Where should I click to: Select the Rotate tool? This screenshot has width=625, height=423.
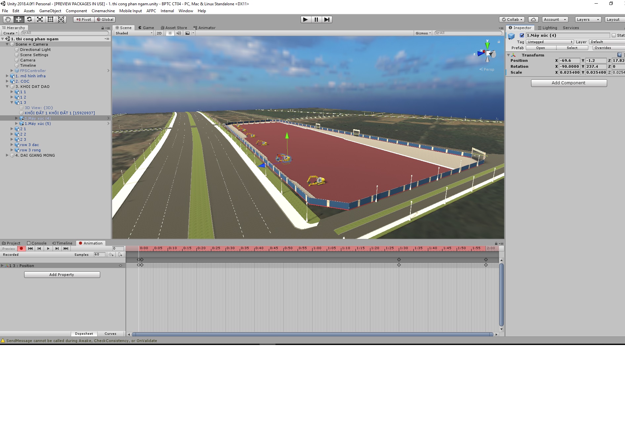[29, 19]
